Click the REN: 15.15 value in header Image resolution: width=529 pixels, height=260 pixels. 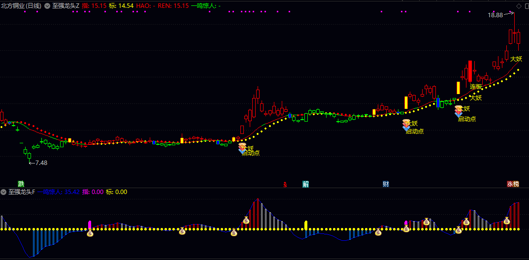pos(173,6)
